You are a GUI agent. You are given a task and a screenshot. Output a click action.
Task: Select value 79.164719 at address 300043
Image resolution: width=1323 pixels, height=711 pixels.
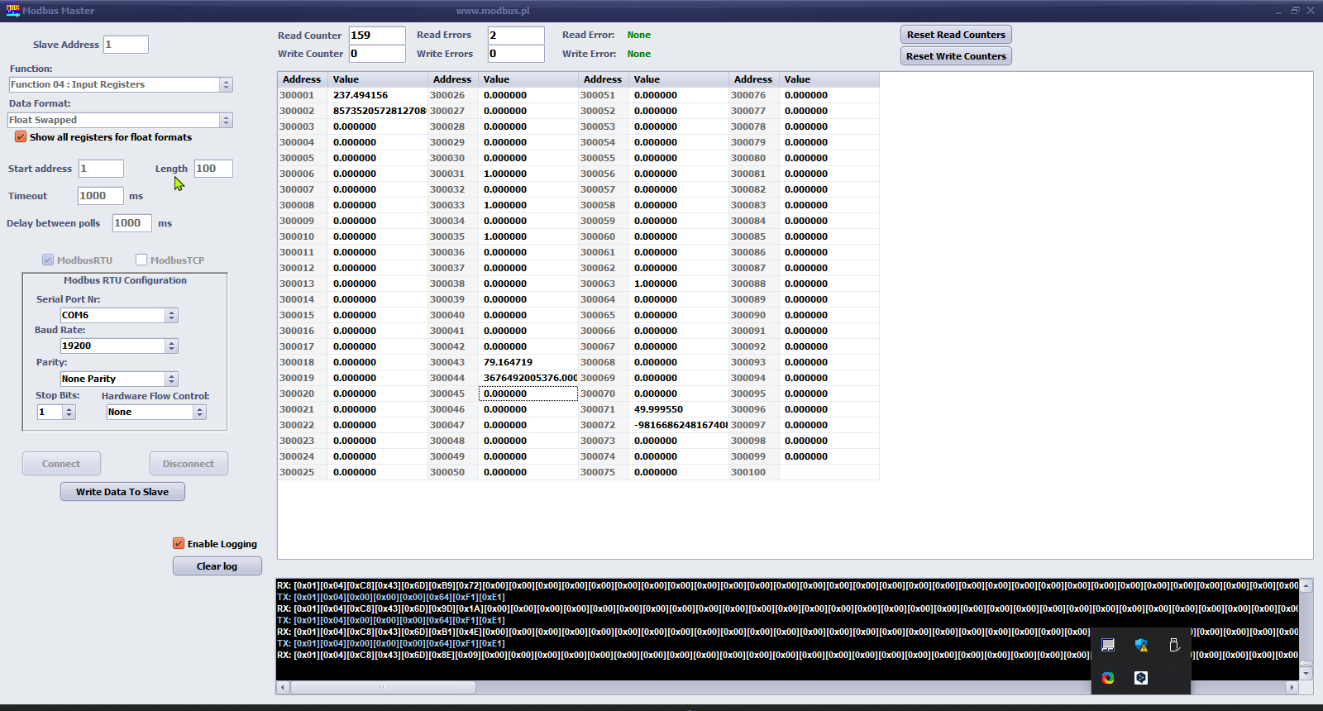pyautogui.click(x=528, y=362)
